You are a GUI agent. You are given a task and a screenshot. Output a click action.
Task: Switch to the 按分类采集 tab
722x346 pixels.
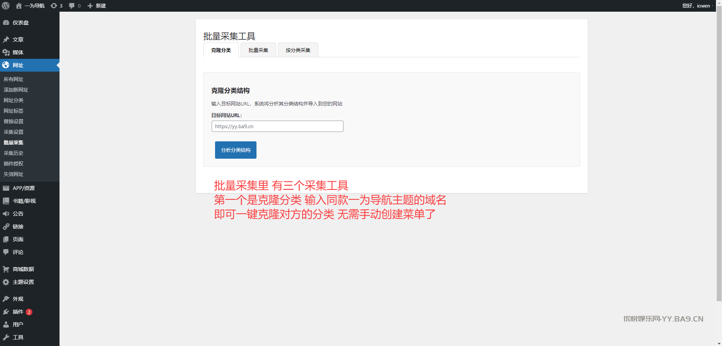pyautogui.click(x=298, y=50)
